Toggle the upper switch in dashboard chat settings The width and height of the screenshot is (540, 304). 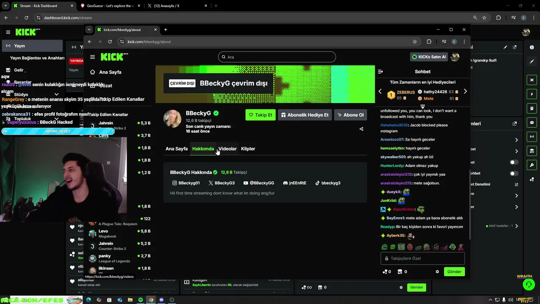point(514,162)
